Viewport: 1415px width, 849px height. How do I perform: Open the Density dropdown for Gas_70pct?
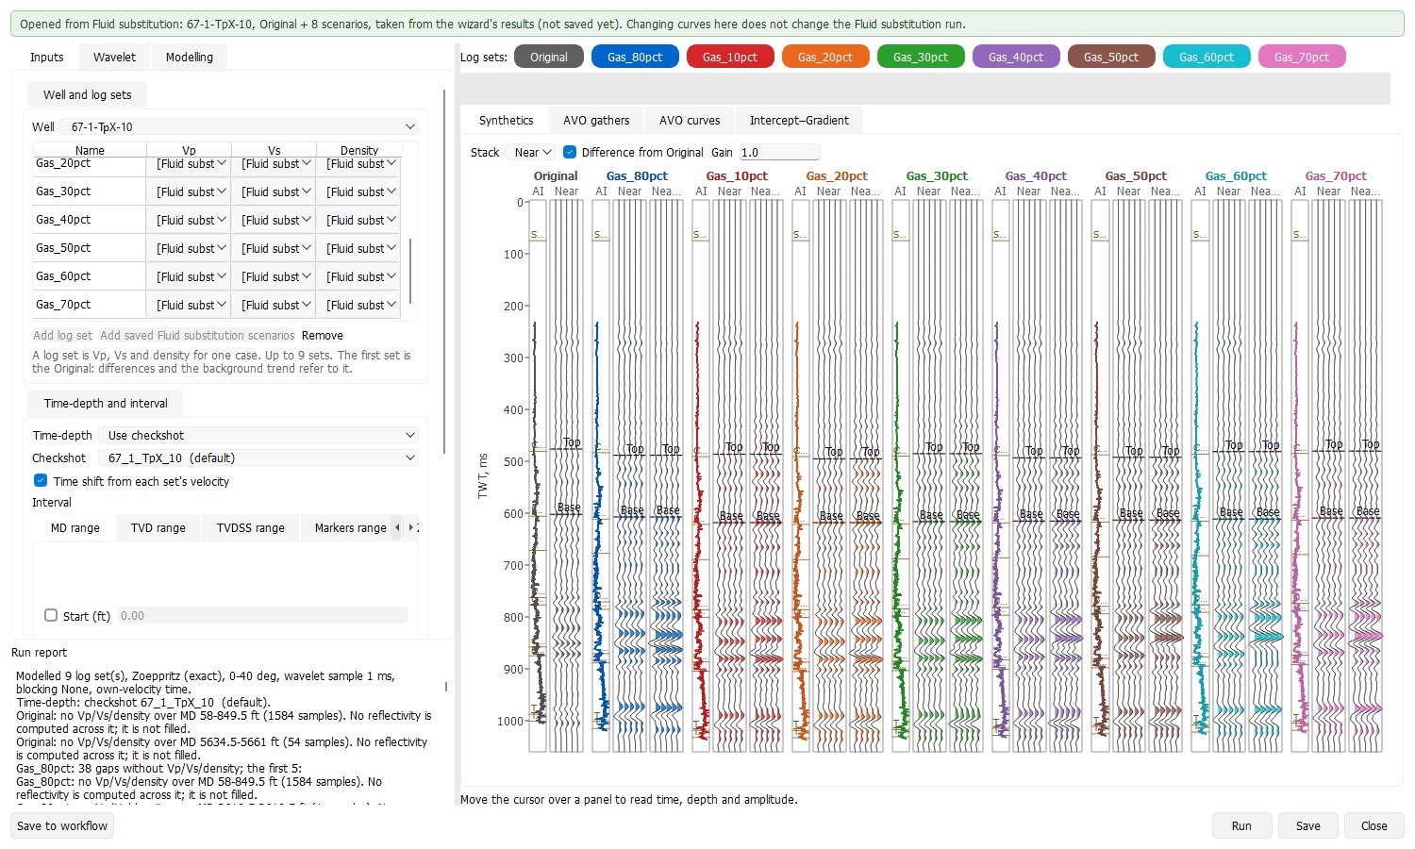358,305
